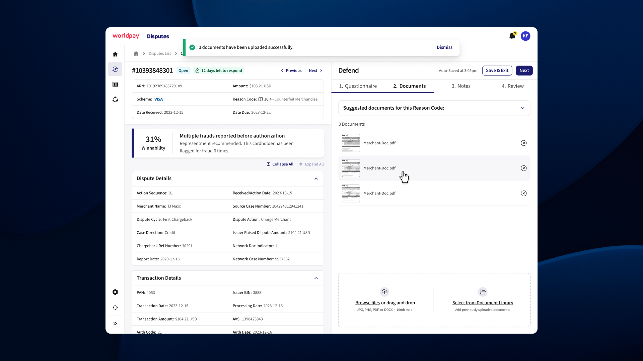The width and height of the screenshot is (643, 361).
Task: Switch to the Notes tab
Action: [461, 86]
